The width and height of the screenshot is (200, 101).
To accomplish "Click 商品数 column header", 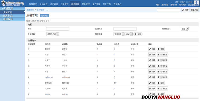I will pos(99,44).
